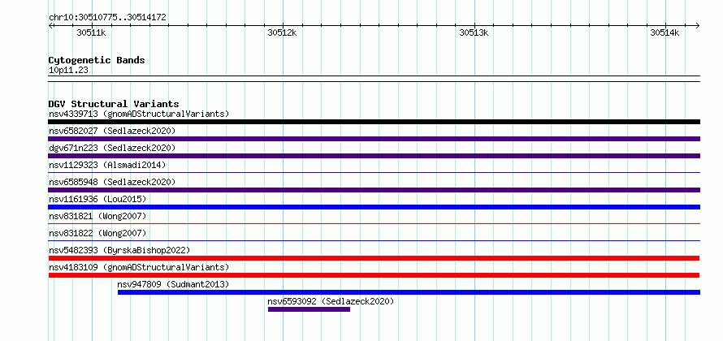Click nsv1129323 (Alsmadi2014) label
Screen dimensions: 723x341
tap(107, 165)
